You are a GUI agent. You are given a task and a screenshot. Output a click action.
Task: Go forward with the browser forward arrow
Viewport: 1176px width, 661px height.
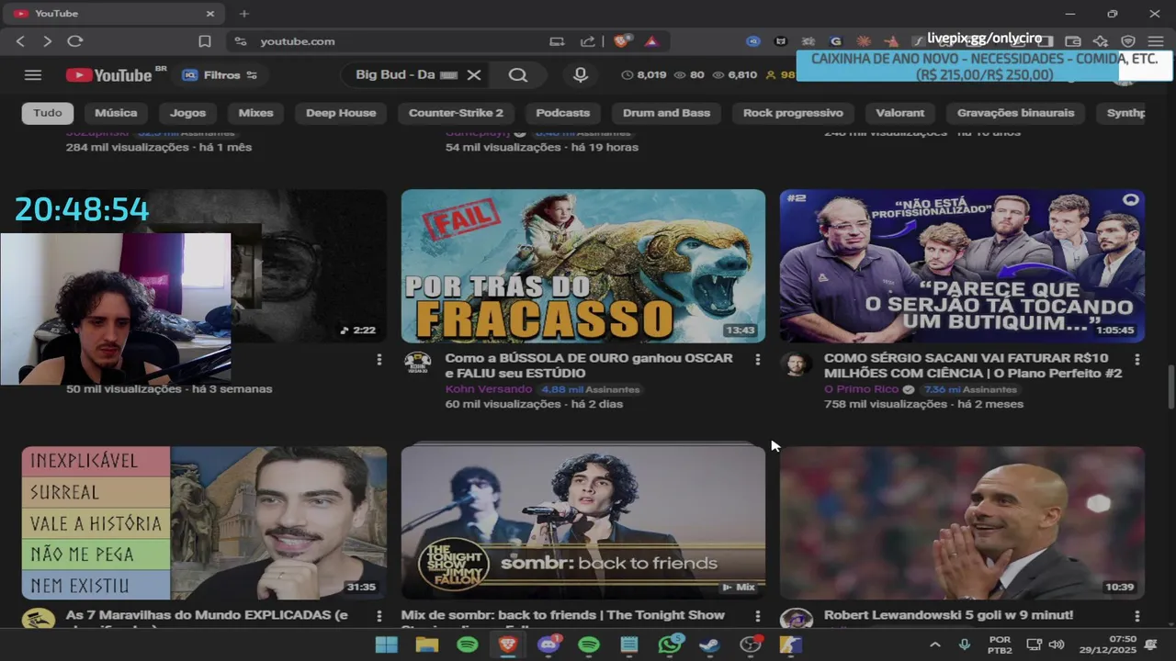coord(48,41)
